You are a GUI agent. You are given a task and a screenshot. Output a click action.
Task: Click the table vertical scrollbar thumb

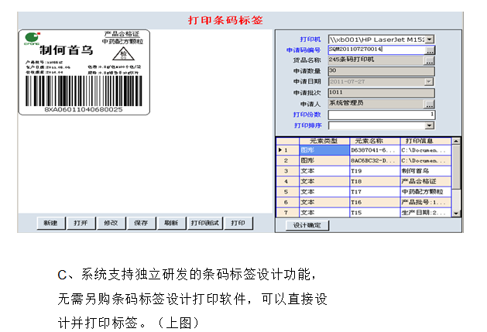(x=456, y=167)
